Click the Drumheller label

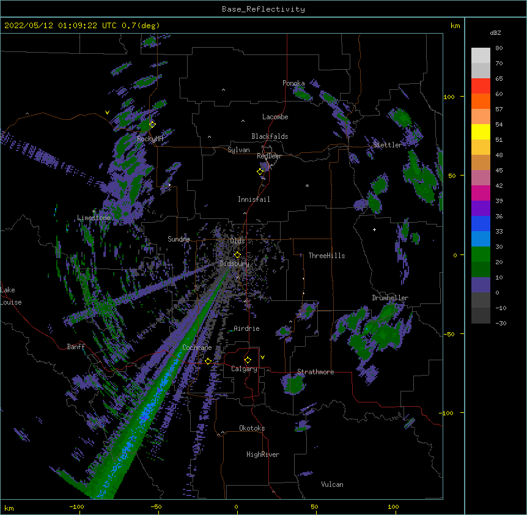click(390, 298)
